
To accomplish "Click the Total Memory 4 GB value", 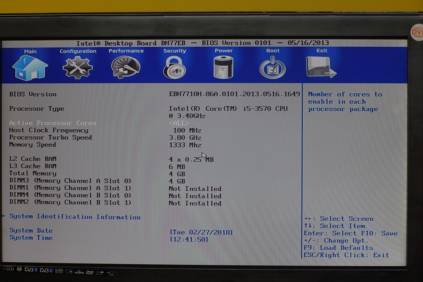I will click(x=177, y=174).
